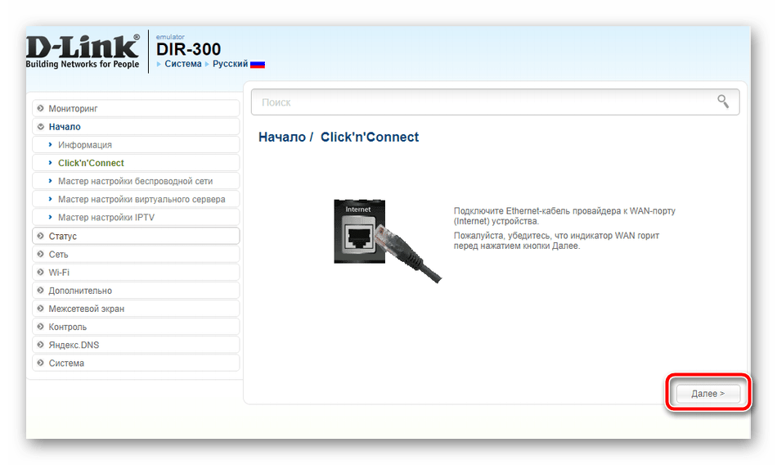Click the Russian flag language icon
Screen dimensions: 777x465
click(x=257, y=64)
